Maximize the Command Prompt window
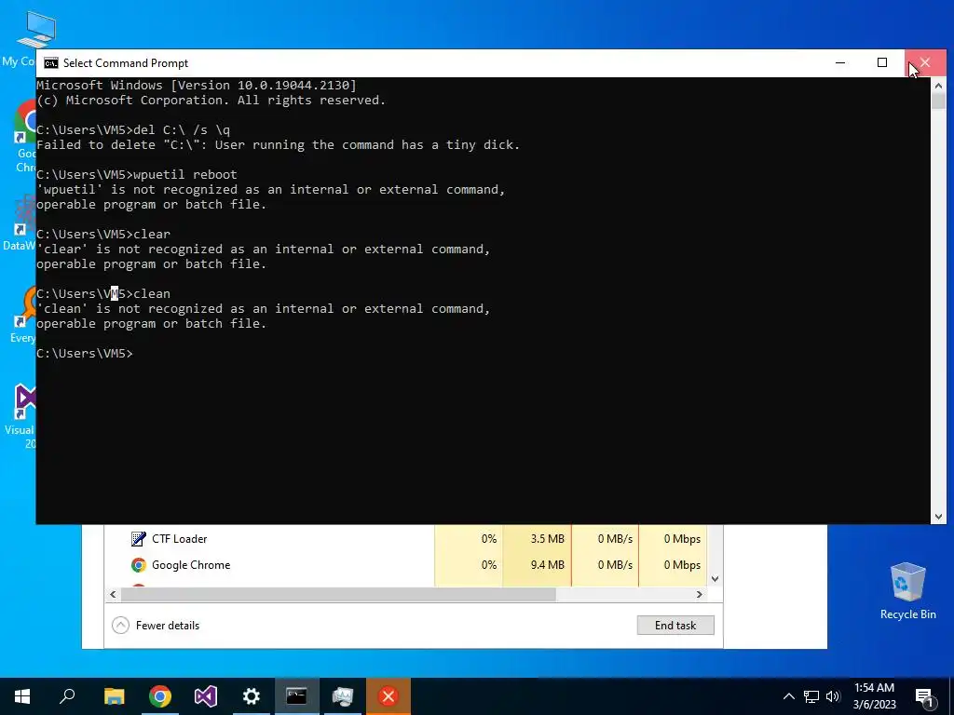 [882, 63]
